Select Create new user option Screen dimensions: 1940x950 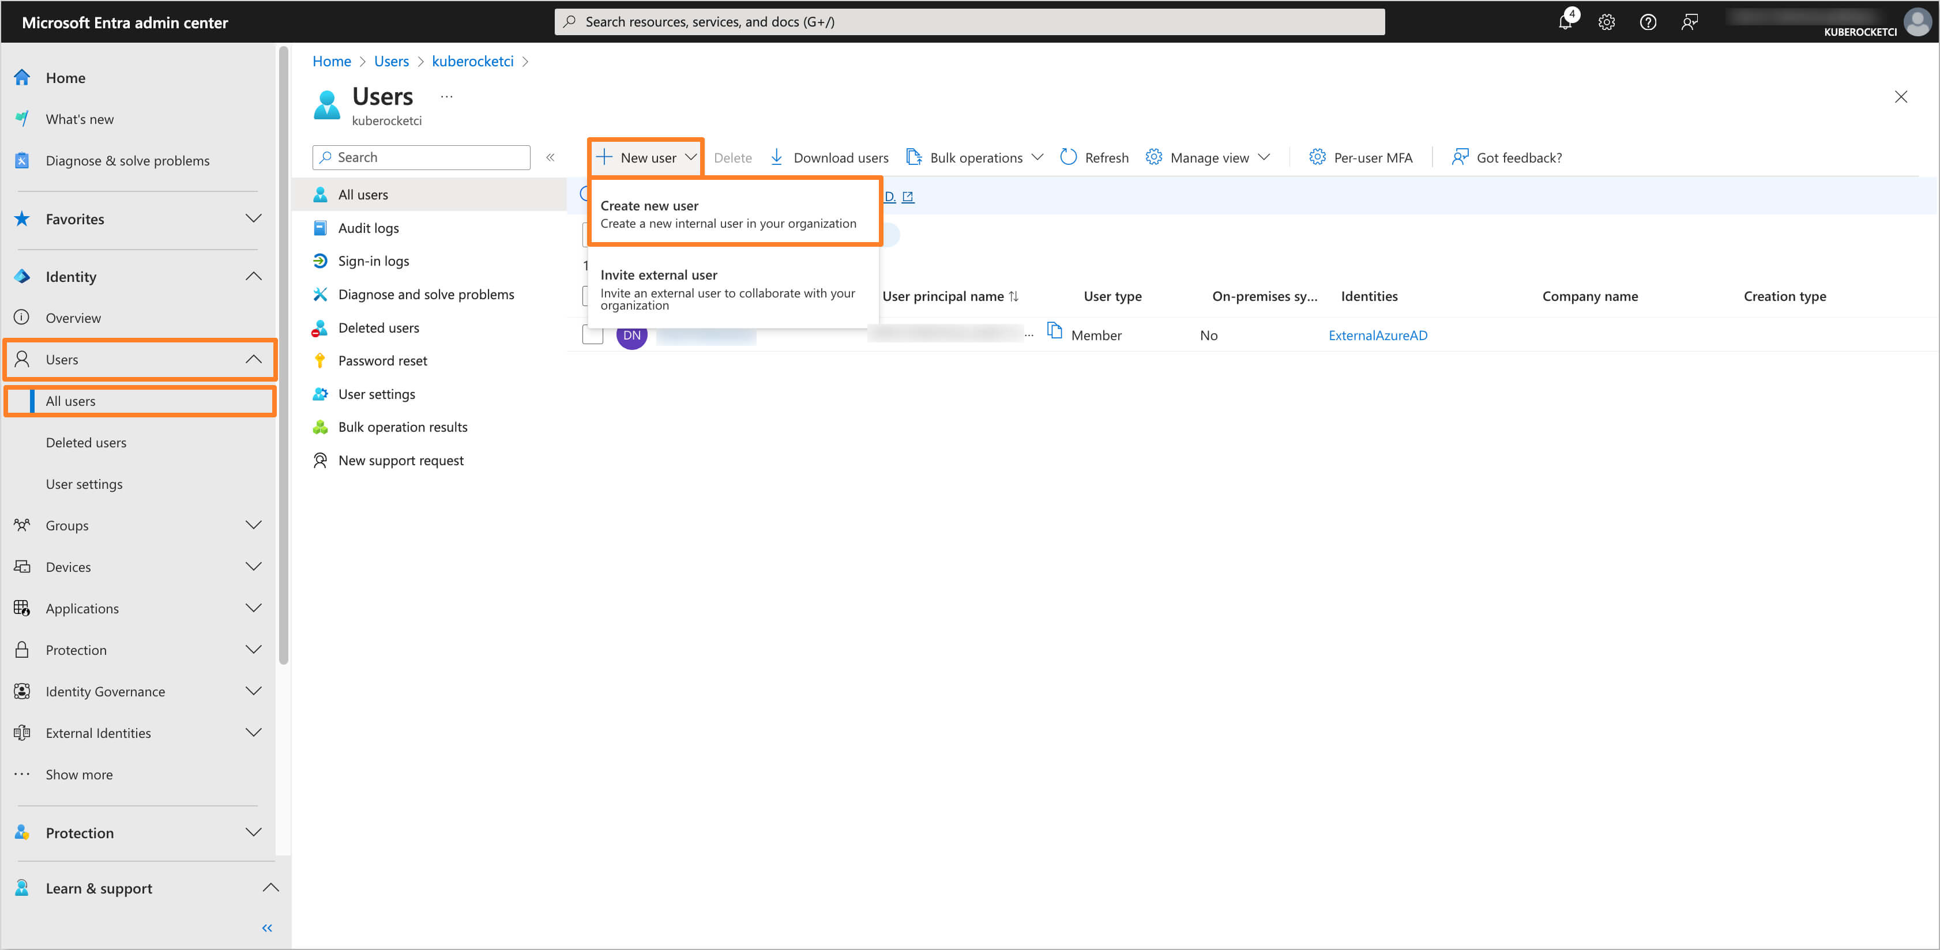(x=728, y=214)
